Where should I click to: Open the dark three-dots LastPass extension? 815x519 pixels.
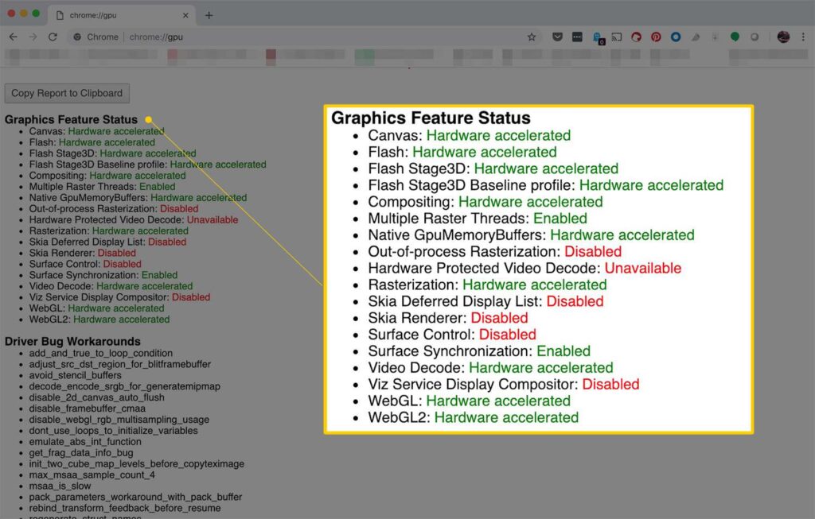577,37
